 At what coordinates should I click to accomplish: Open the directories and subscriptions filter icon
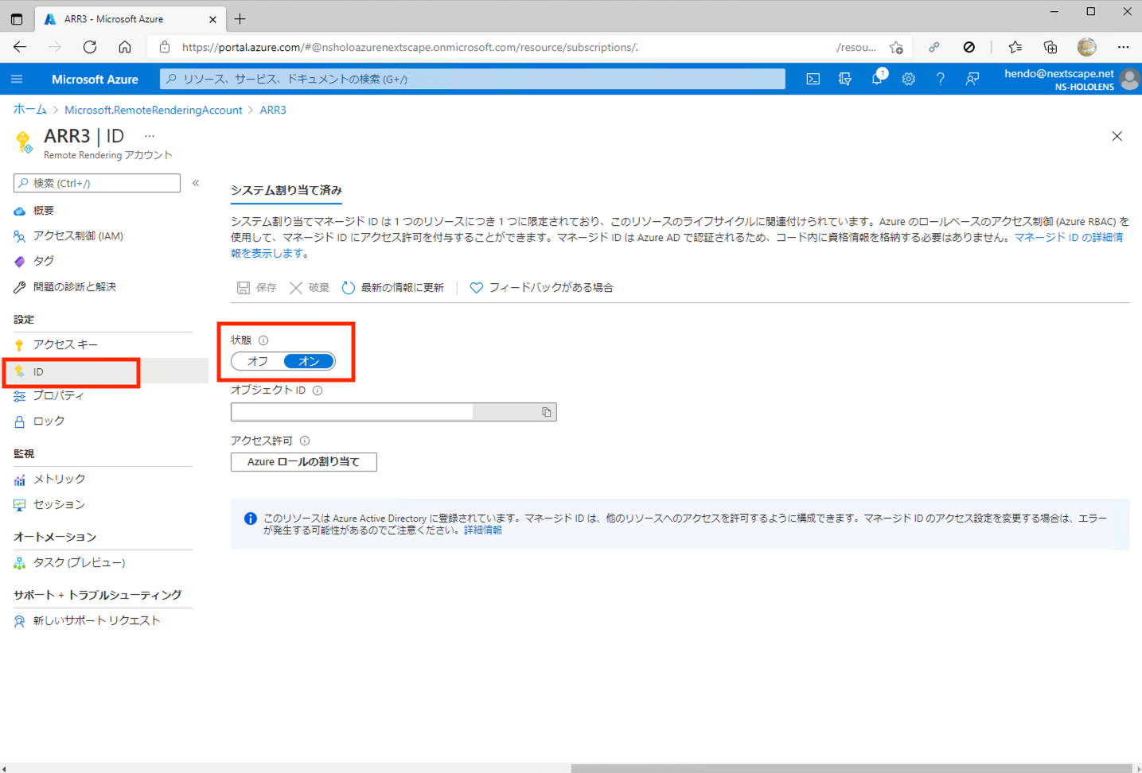pos(844,79)
